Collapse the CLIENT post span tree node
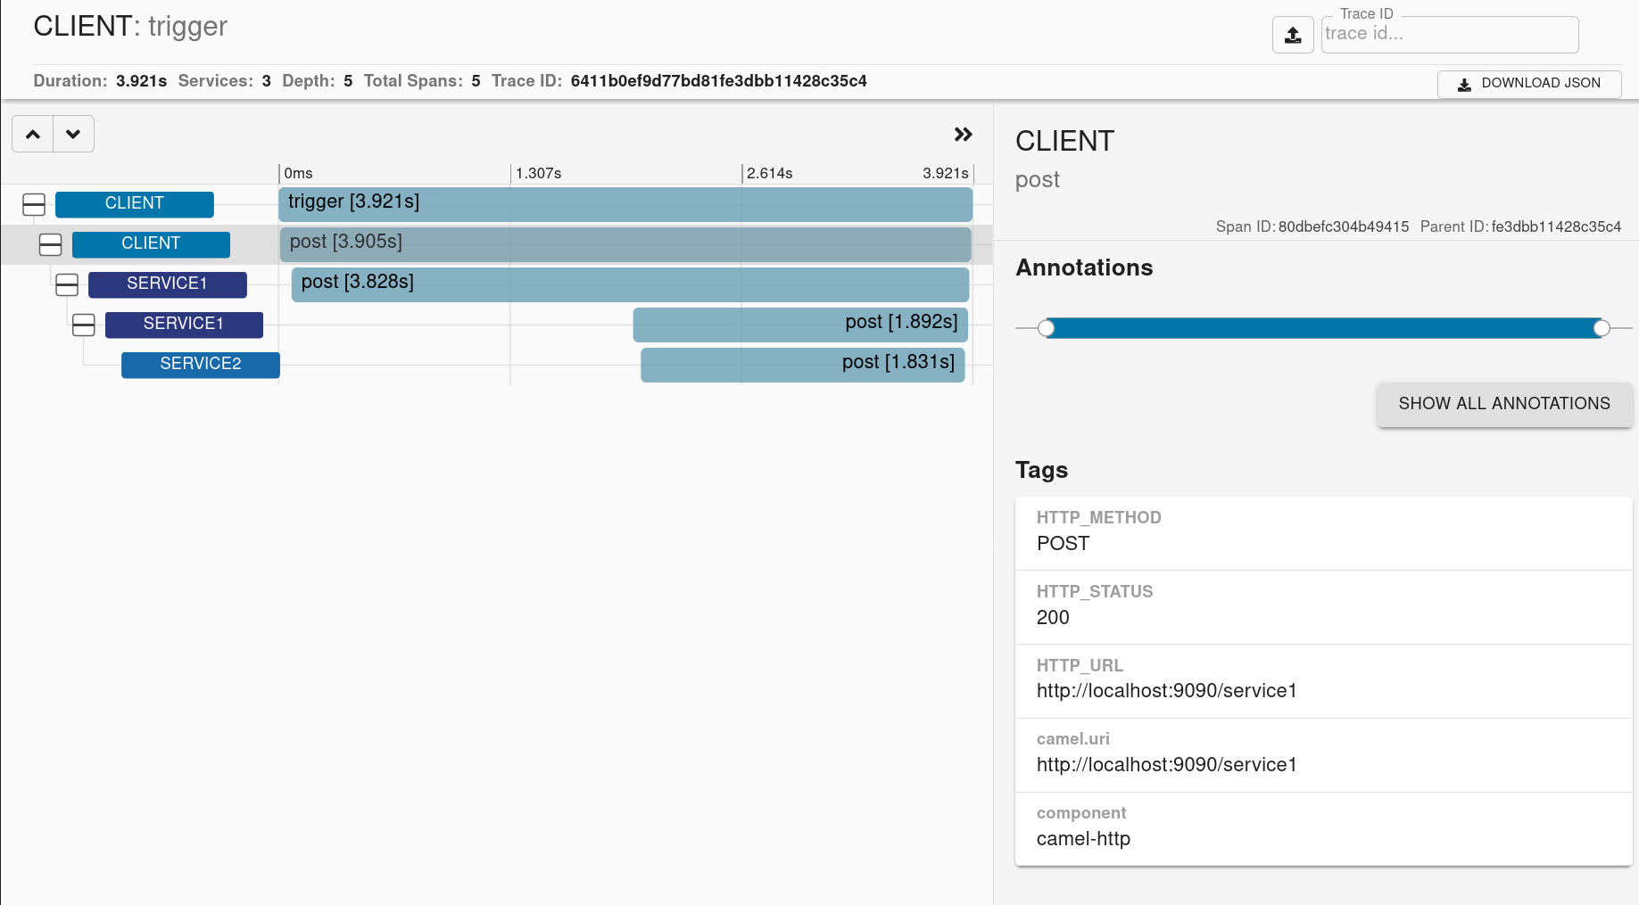 coord(51,244)
